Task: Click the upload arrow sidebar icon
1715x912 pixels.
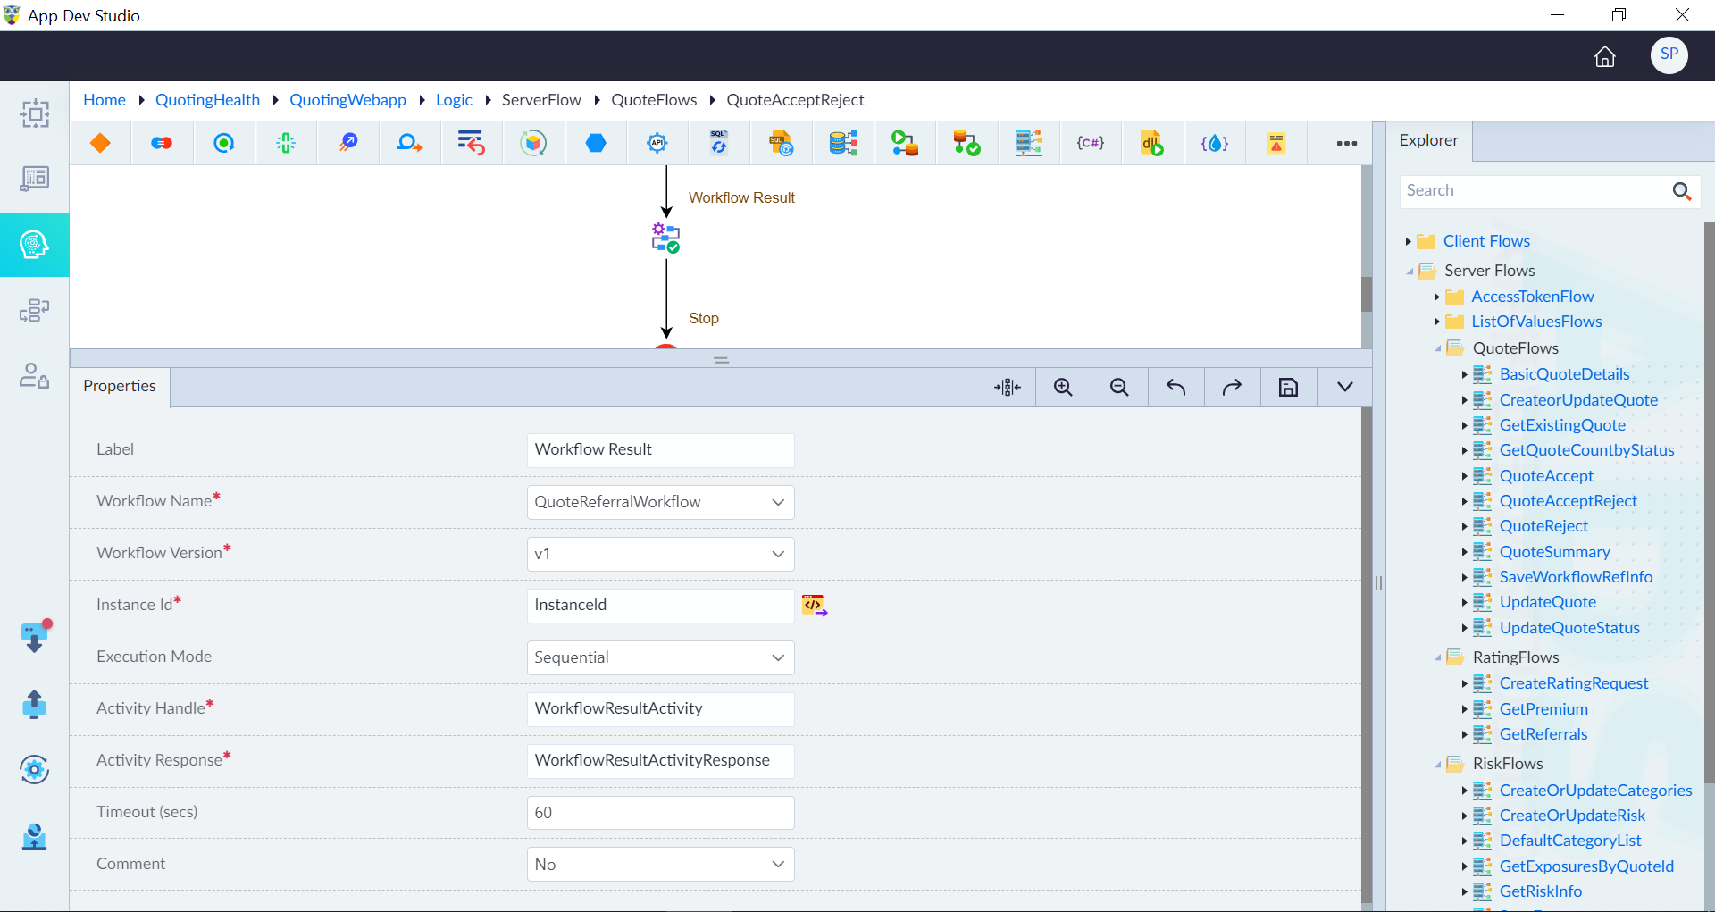Action: click(34, 704)
